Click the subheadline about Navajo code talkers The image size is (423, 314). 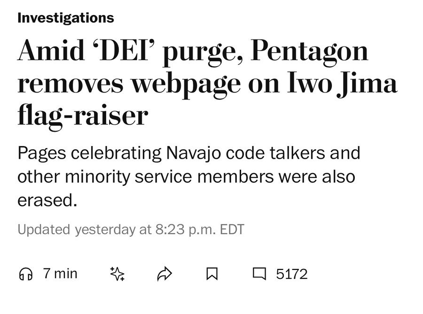click(188, 176)
